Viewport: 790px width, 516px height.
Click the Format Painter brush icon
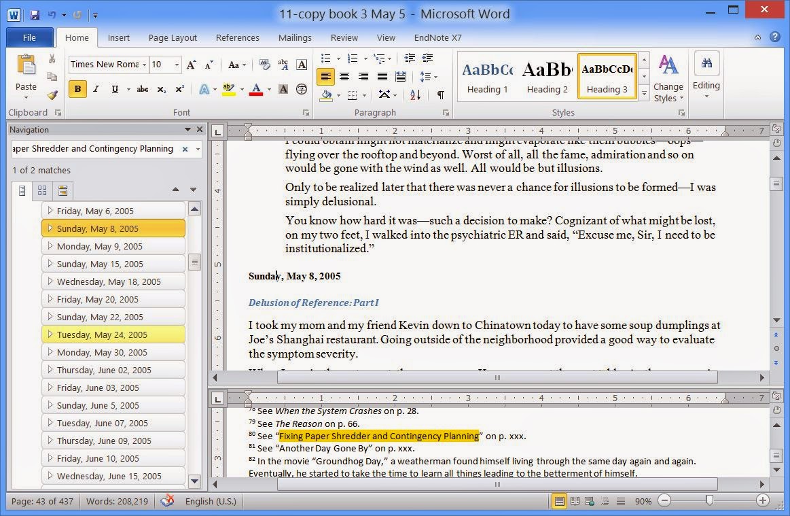point(52,94)
